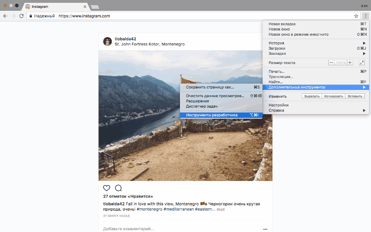Select Новая вкладка menu item
The height and width of the screenshot is (232, 371).
(x=316, y=24)
